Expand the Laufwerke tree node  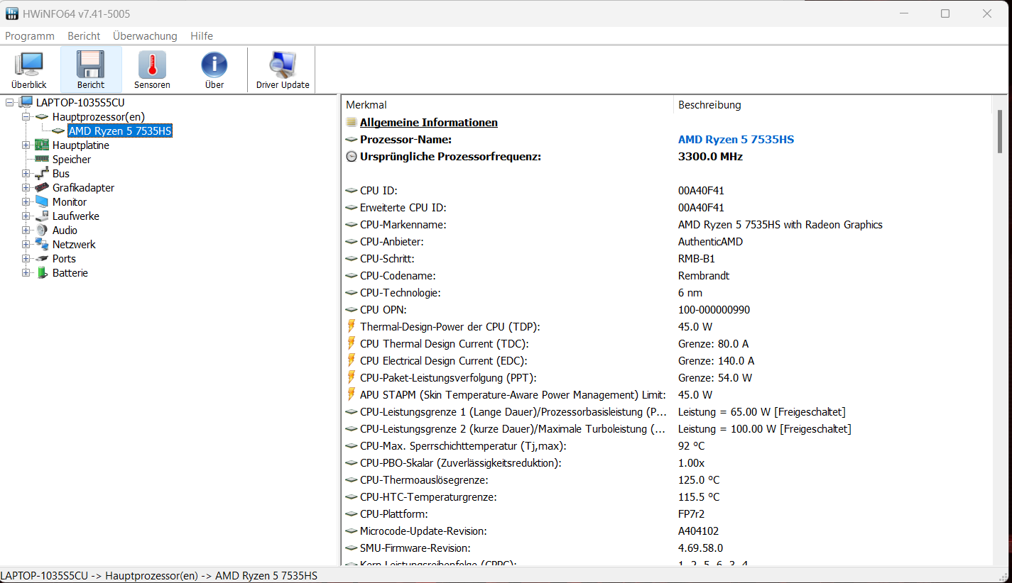(x=26, y=216)
